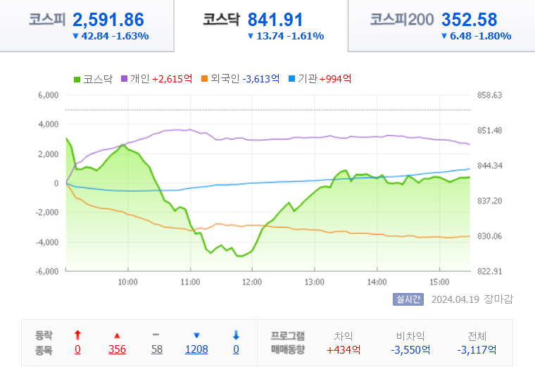Click the 프로그램 매매동향 label
The height and width of the screenshot is (386, 535).
(x=288, y=342)
